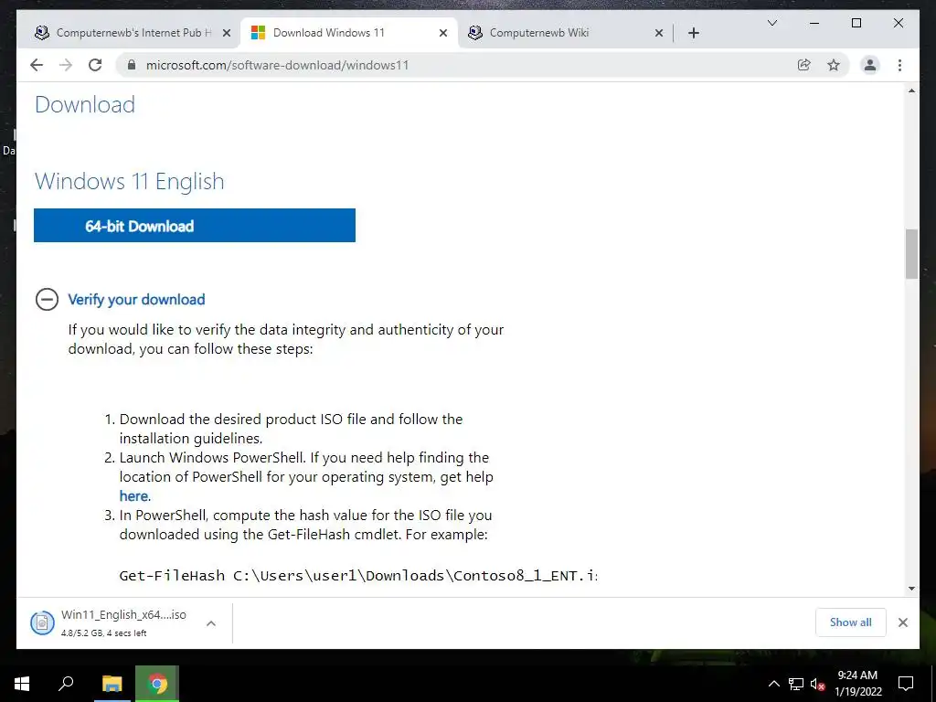Click the Get-FileHash example command text
This screenshot has width=936, height=702.
[x=358, y=576]
